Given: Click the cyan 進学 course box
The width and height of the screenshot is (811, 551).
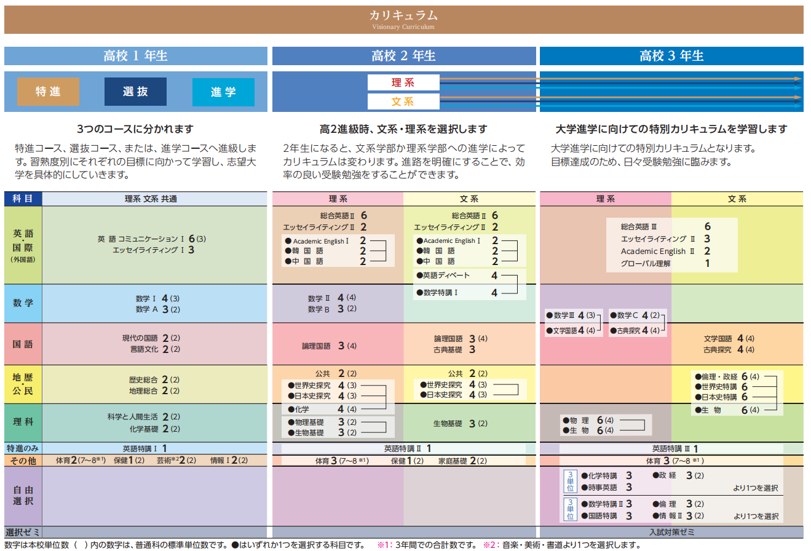Looking at the screenshot, I should click(223, 92).
